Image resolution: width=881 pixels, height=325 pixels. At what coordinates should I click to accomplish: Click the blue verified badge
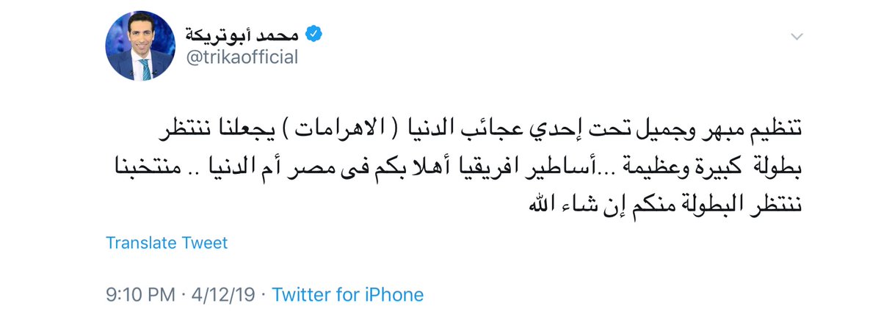click(313, 33)
